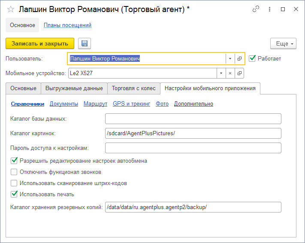Uncheck the Работает checkbox
The width and height of the screenshot is (305, 243).
(x=252, y=58)
